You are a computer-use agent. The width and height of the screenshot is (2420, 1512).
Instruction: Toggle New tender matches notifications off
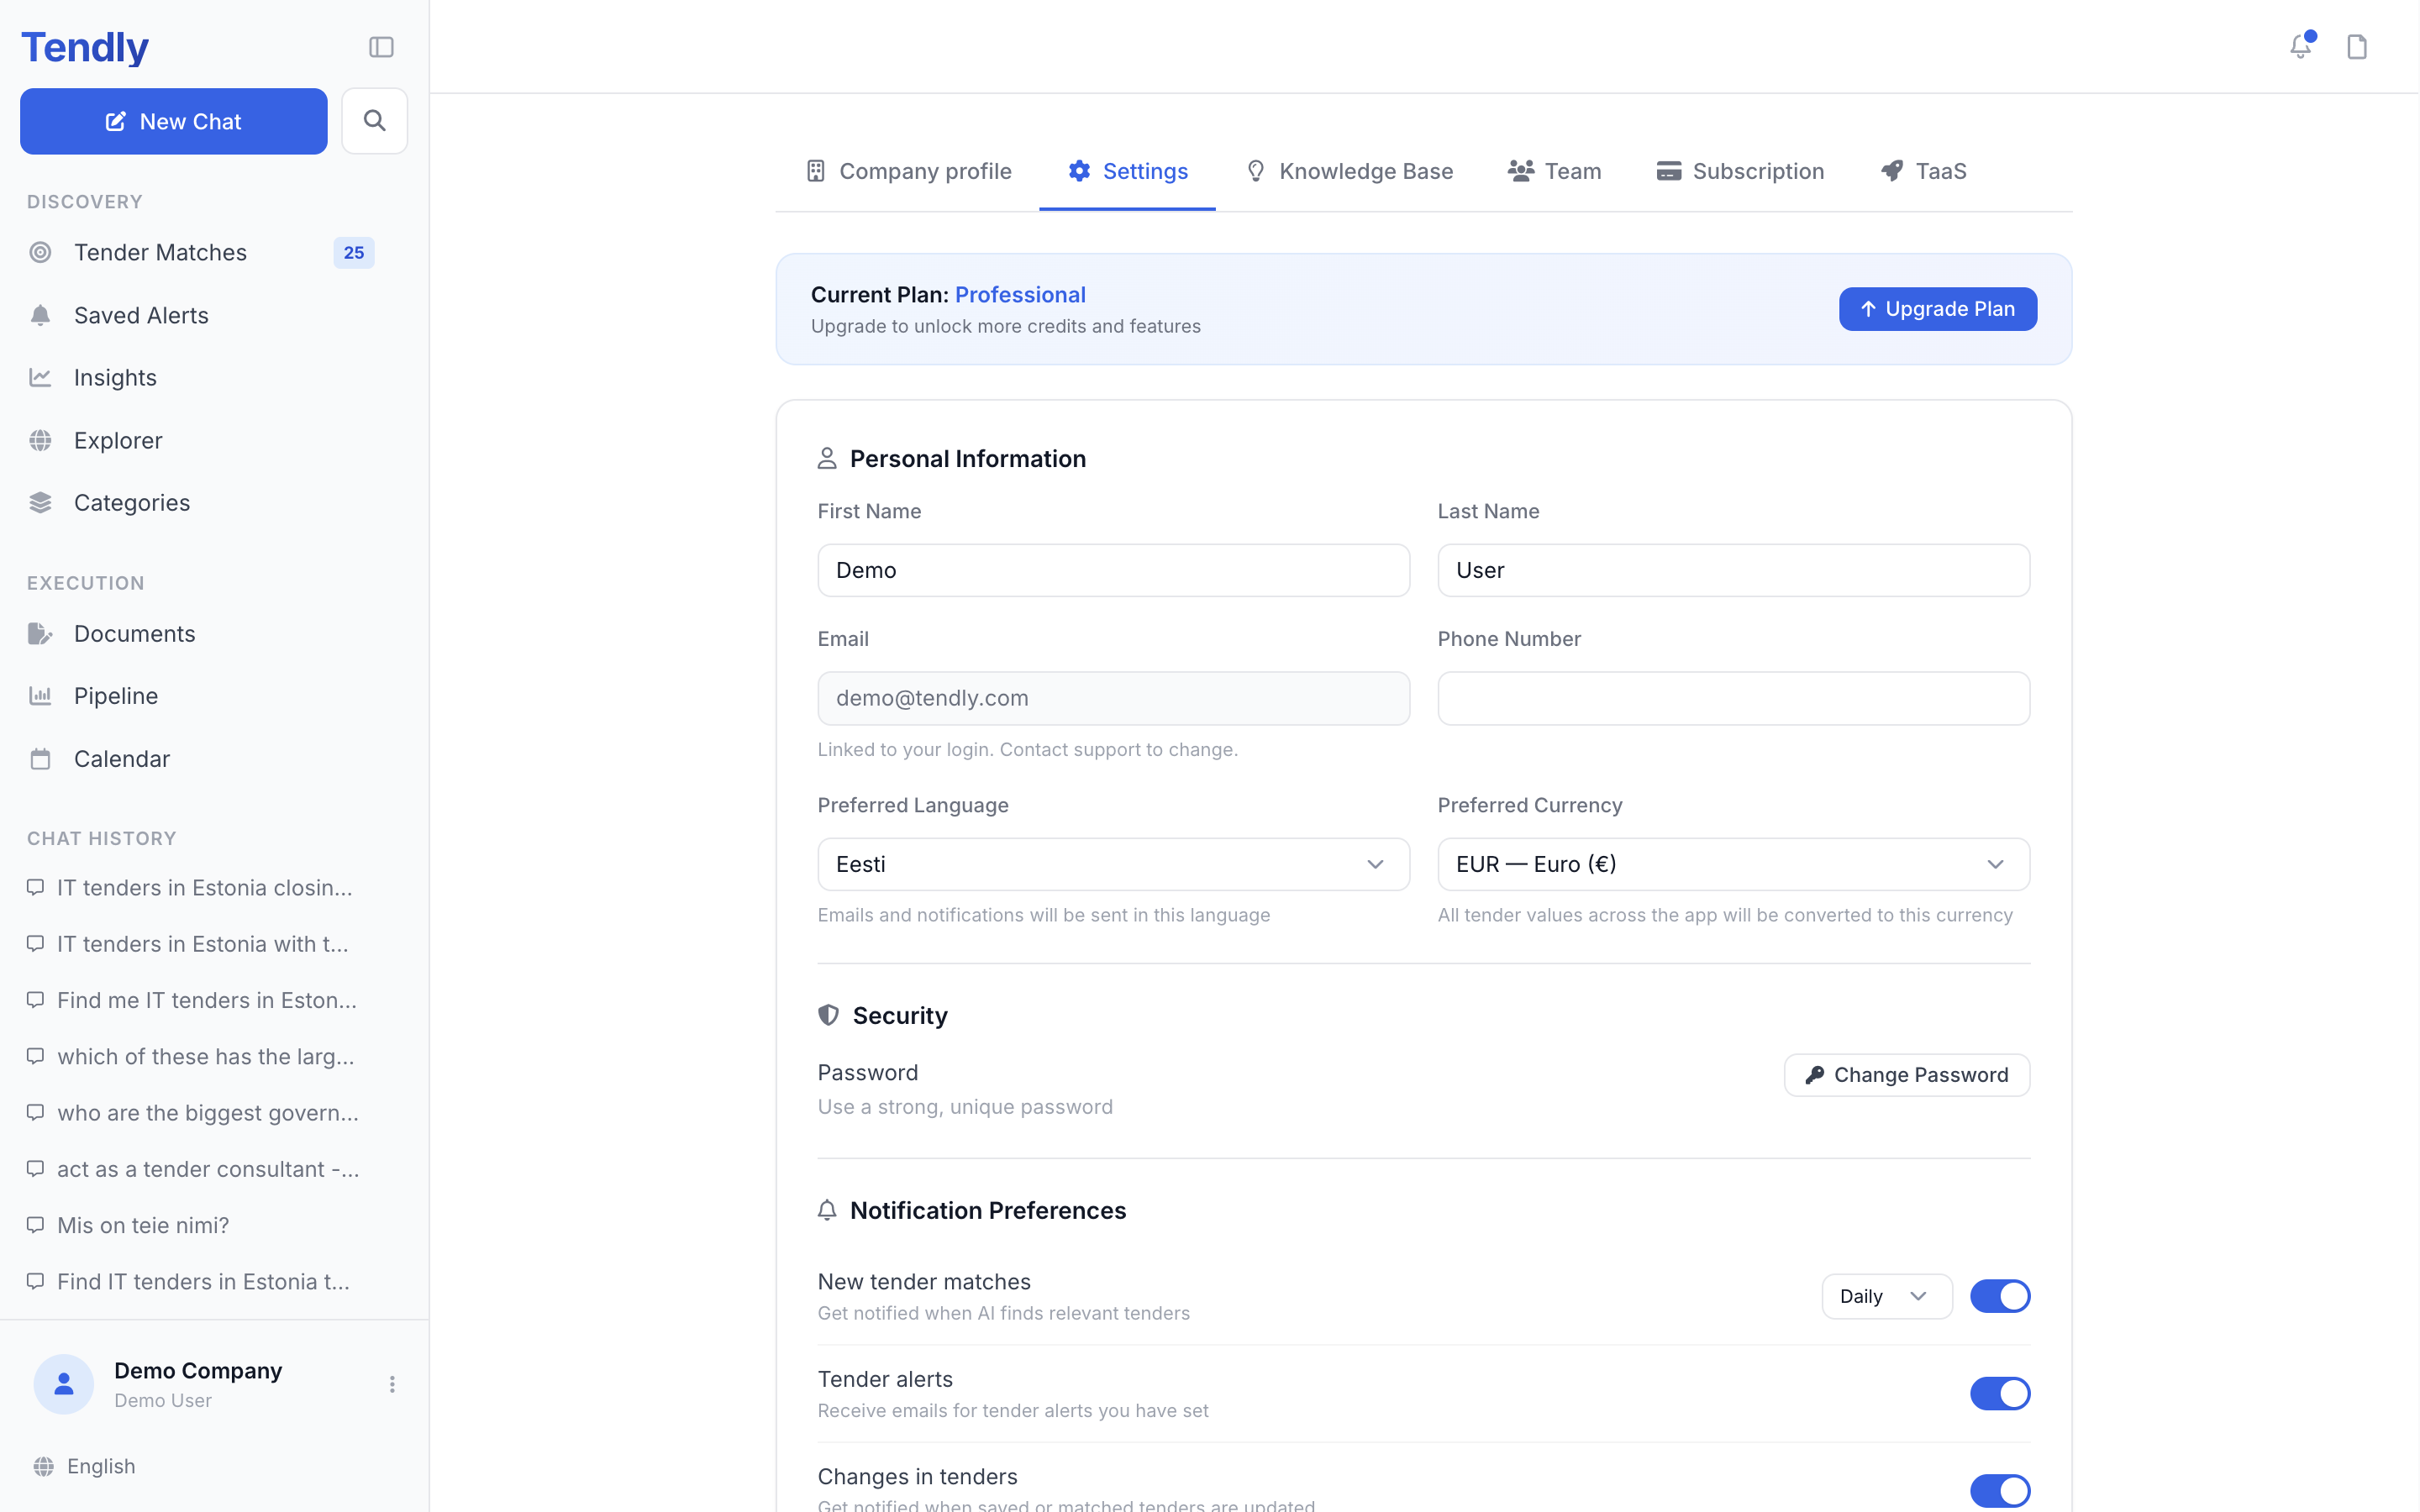coord(2000,1296)
